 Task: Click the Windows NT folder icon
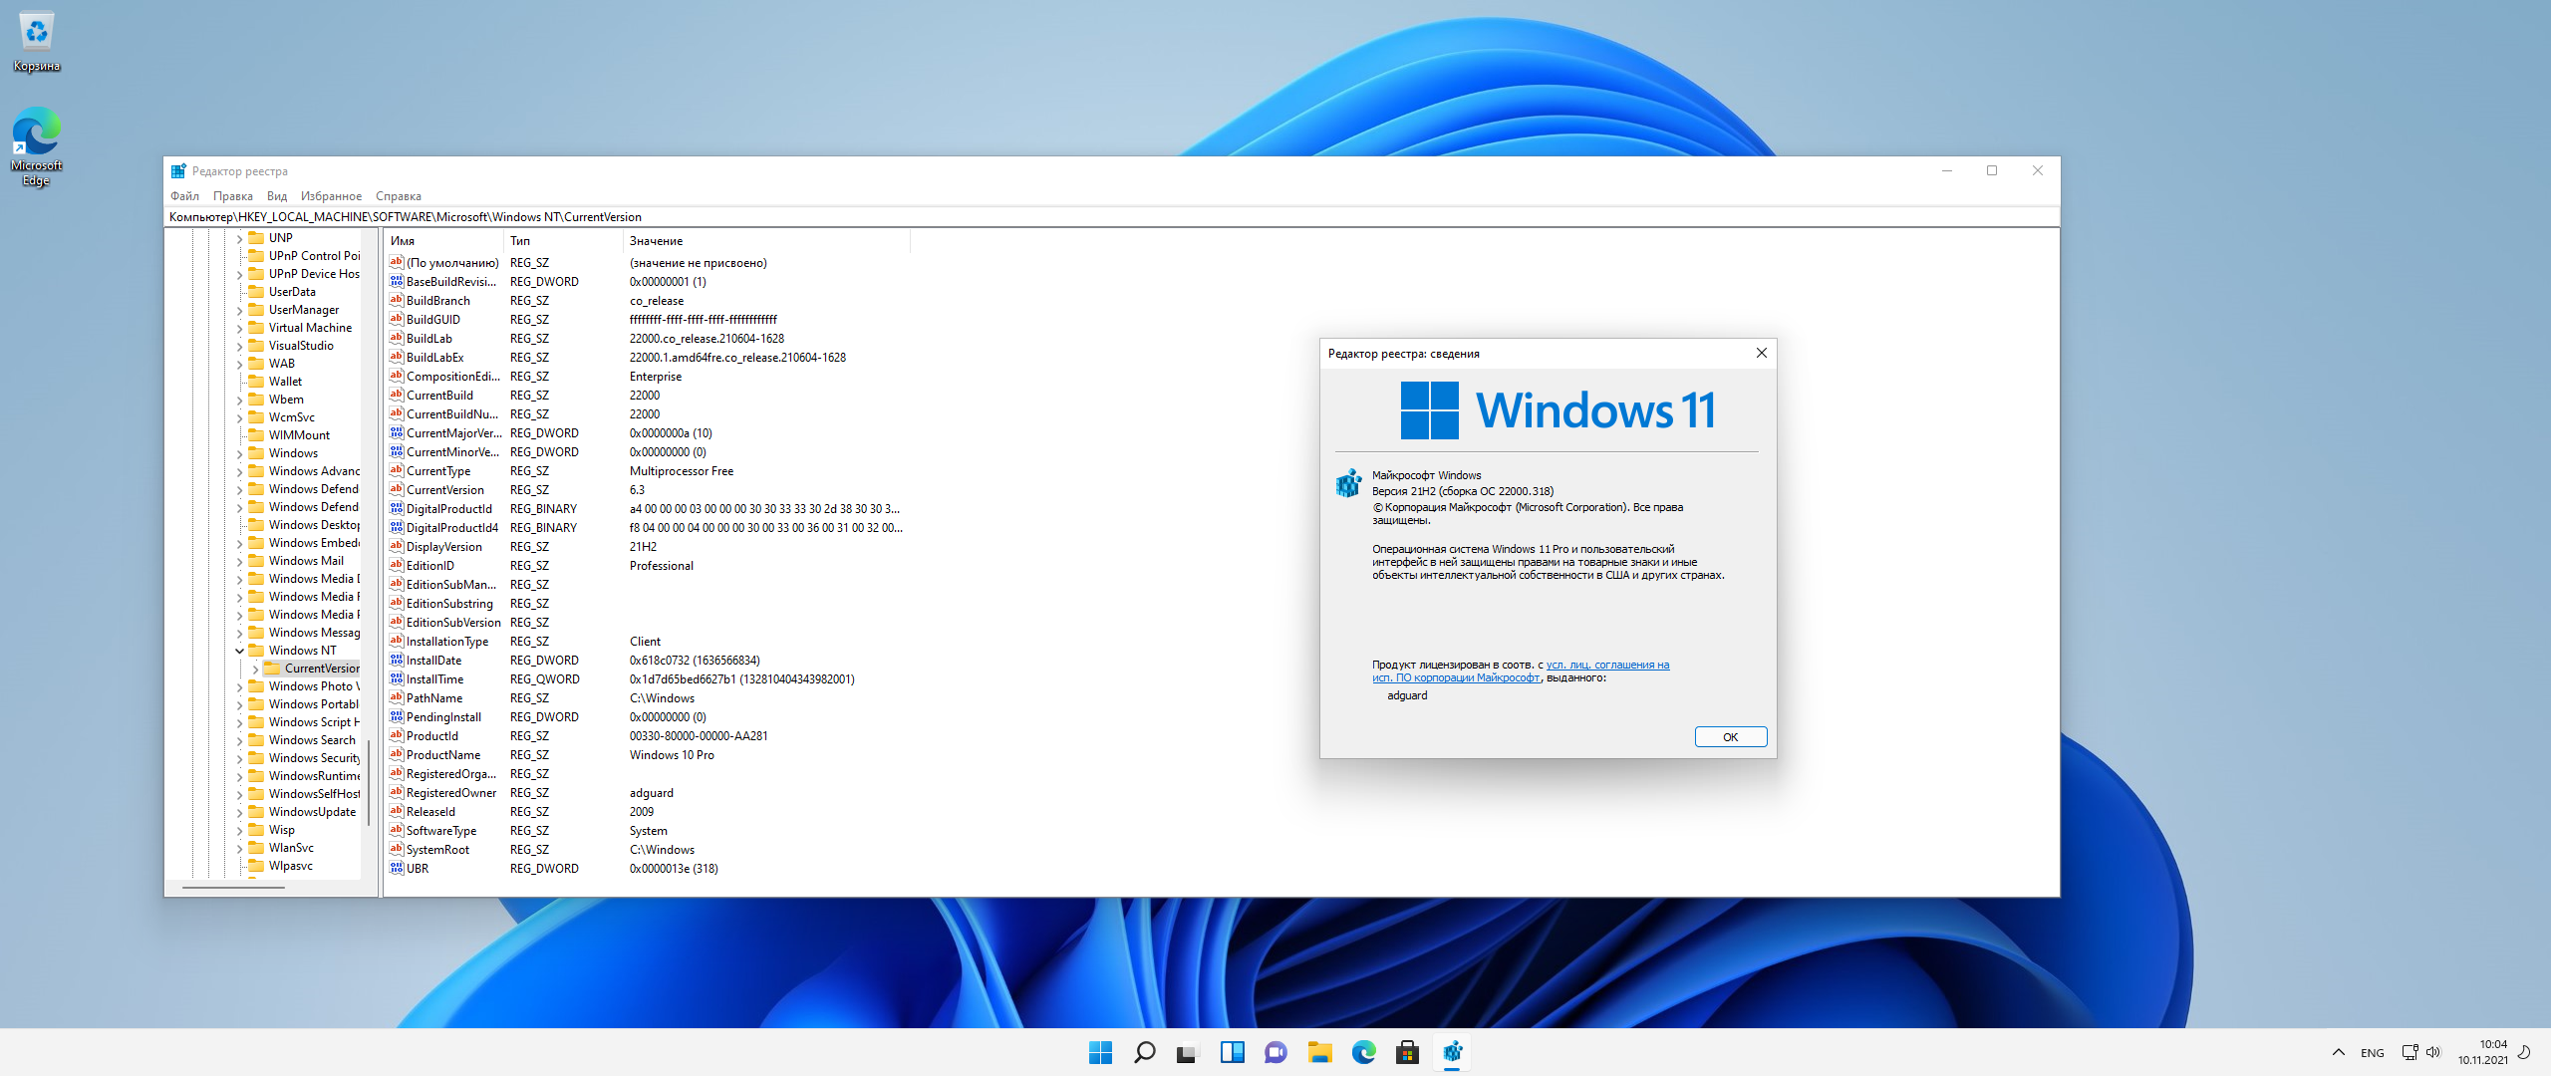(x=256, y=651)
